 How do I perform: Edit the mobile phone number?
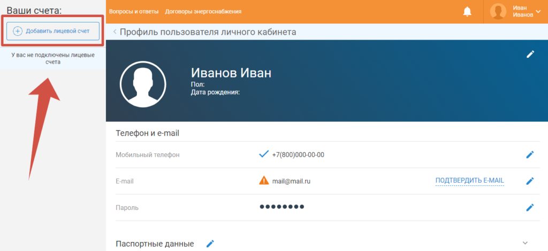pos(530,154)
